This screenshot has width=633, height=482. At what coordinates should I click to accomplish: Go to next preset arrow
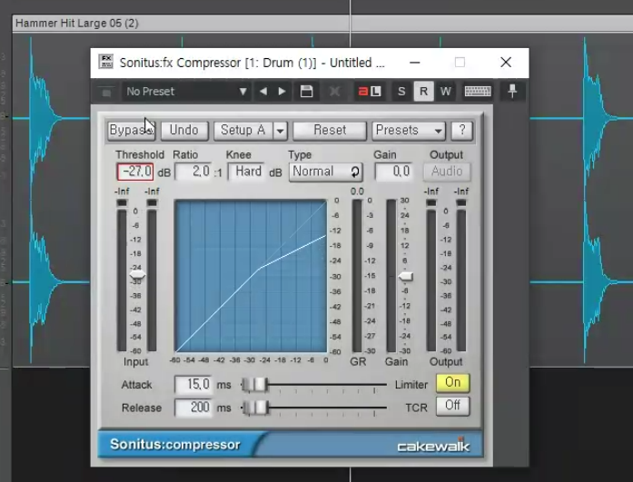click(282, 92)
